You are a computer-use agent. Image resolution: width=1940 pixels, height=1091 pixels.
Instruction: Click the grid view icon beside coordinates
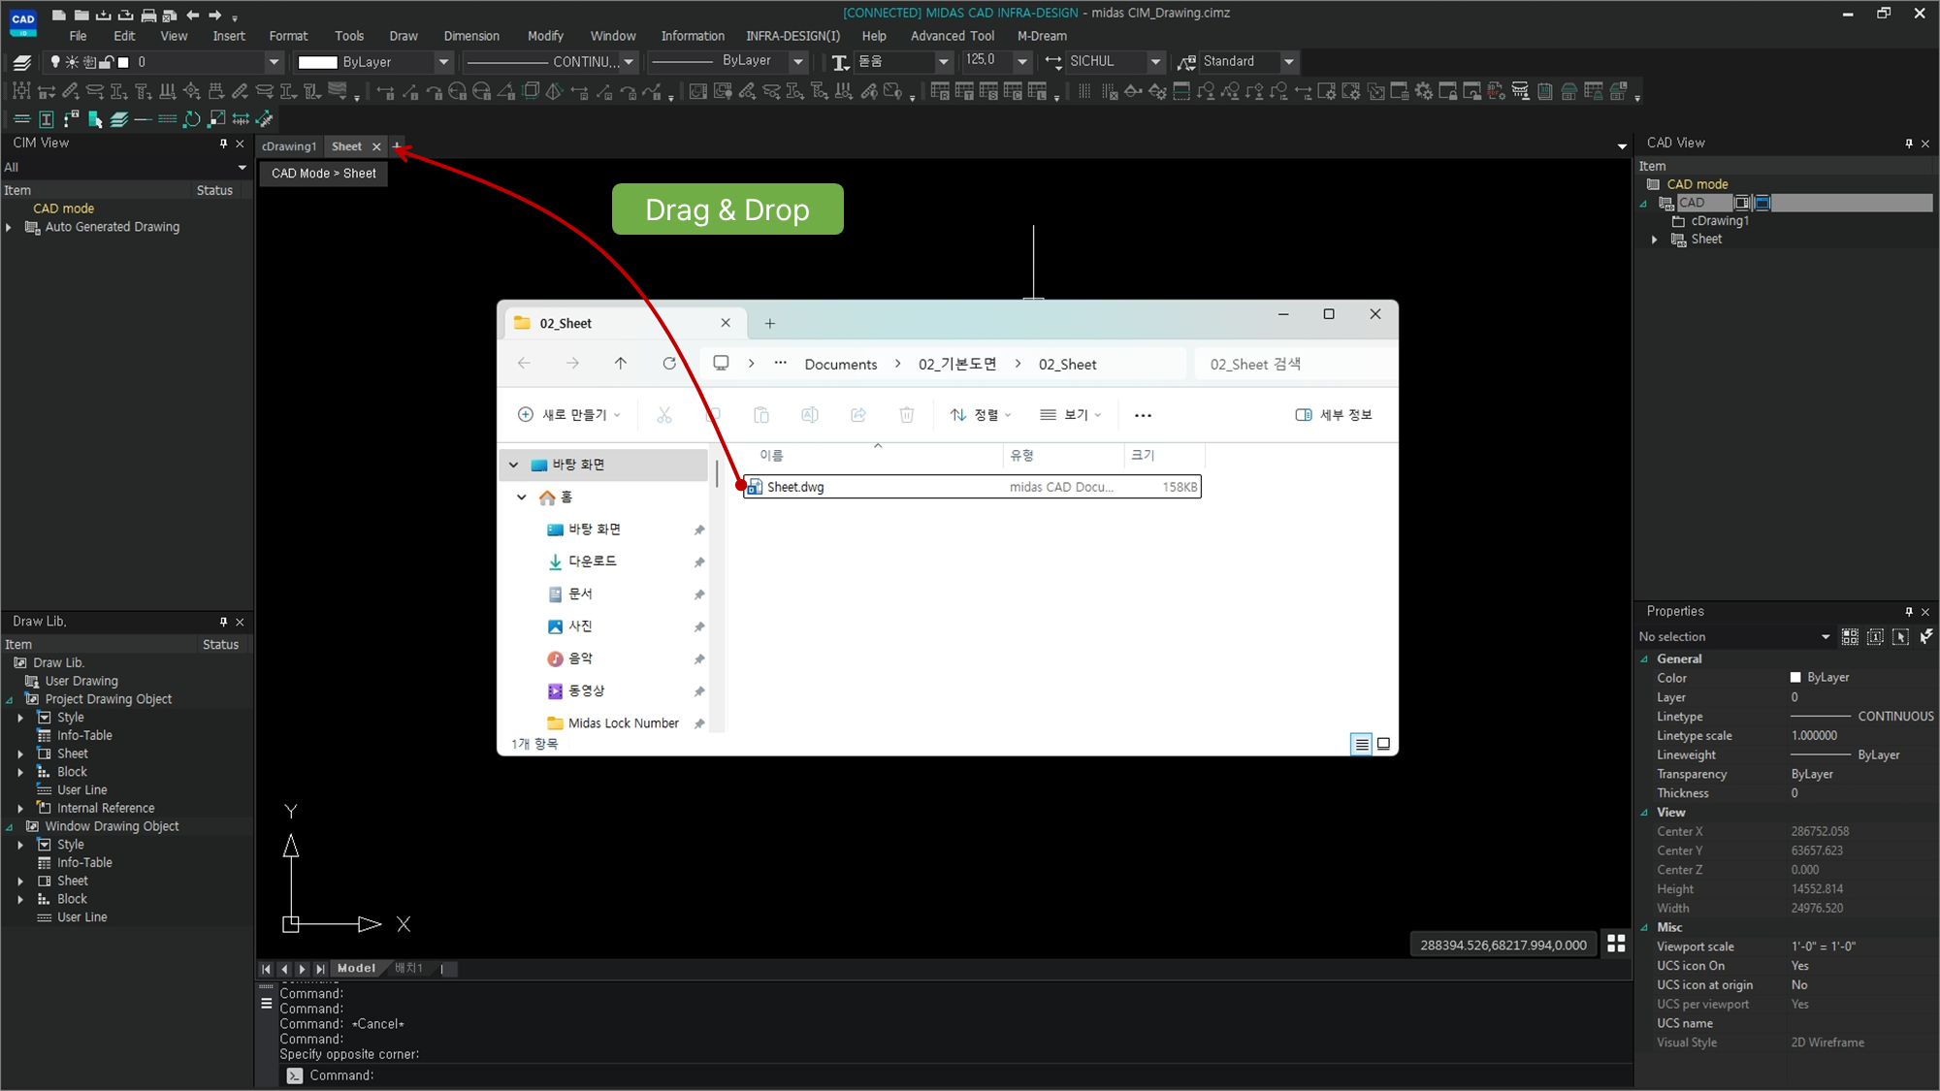(1616, 944)
